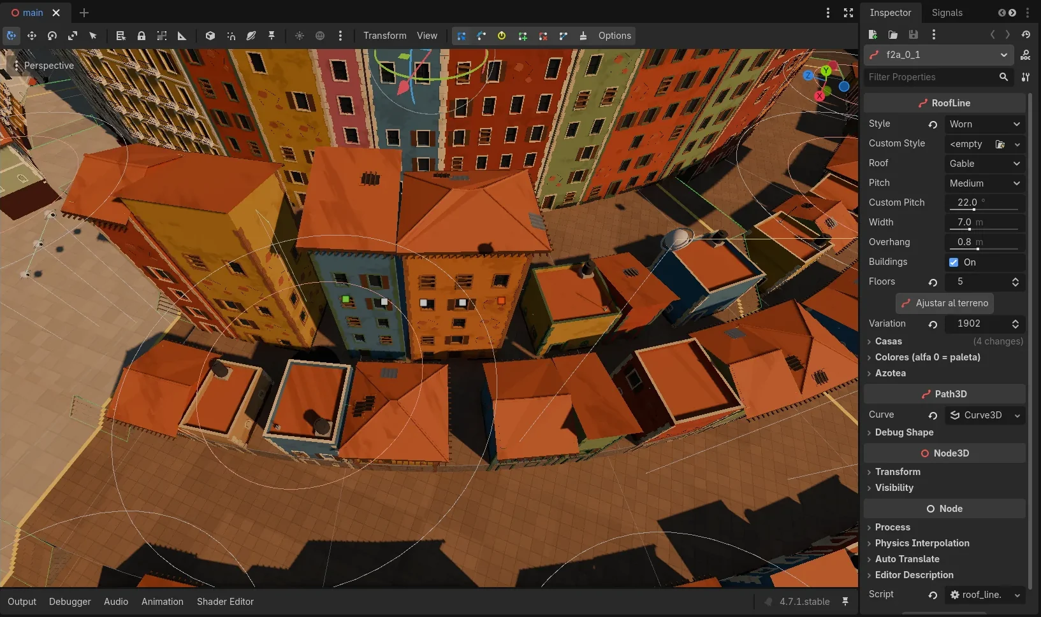
Task: Adjust the Overhang slider value
Action: (985, 243)
